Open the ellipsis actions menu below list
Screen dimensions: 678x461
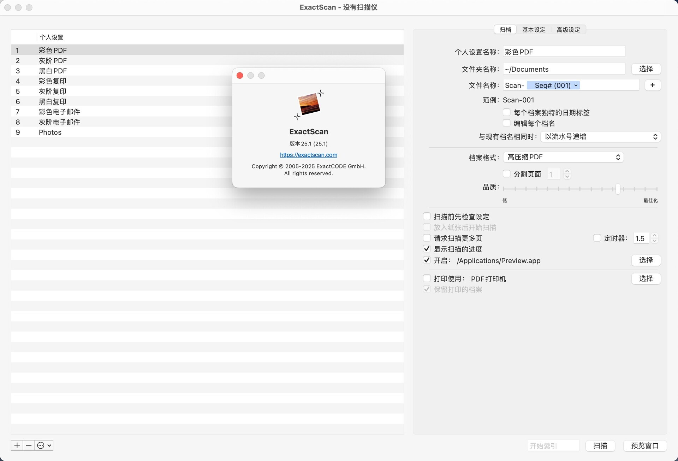(x=44, y=445)
